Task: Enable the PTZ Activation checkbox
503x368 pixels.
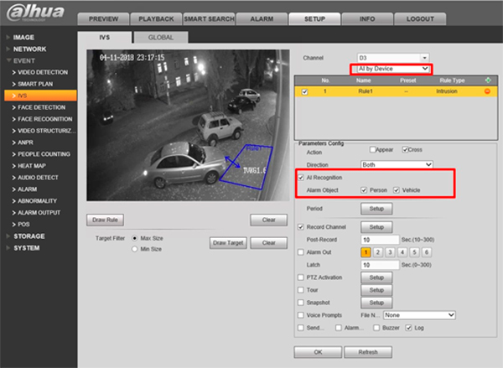Action: coord(301,277)
